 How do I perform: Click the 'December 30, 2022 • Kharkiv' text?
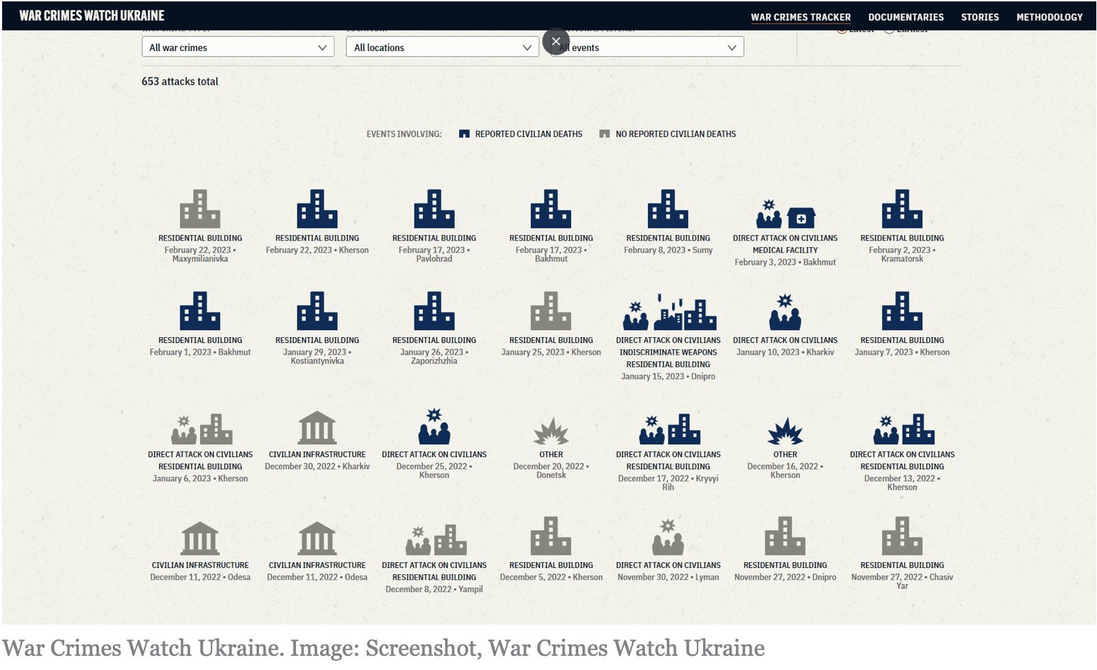tap(317, 466)
